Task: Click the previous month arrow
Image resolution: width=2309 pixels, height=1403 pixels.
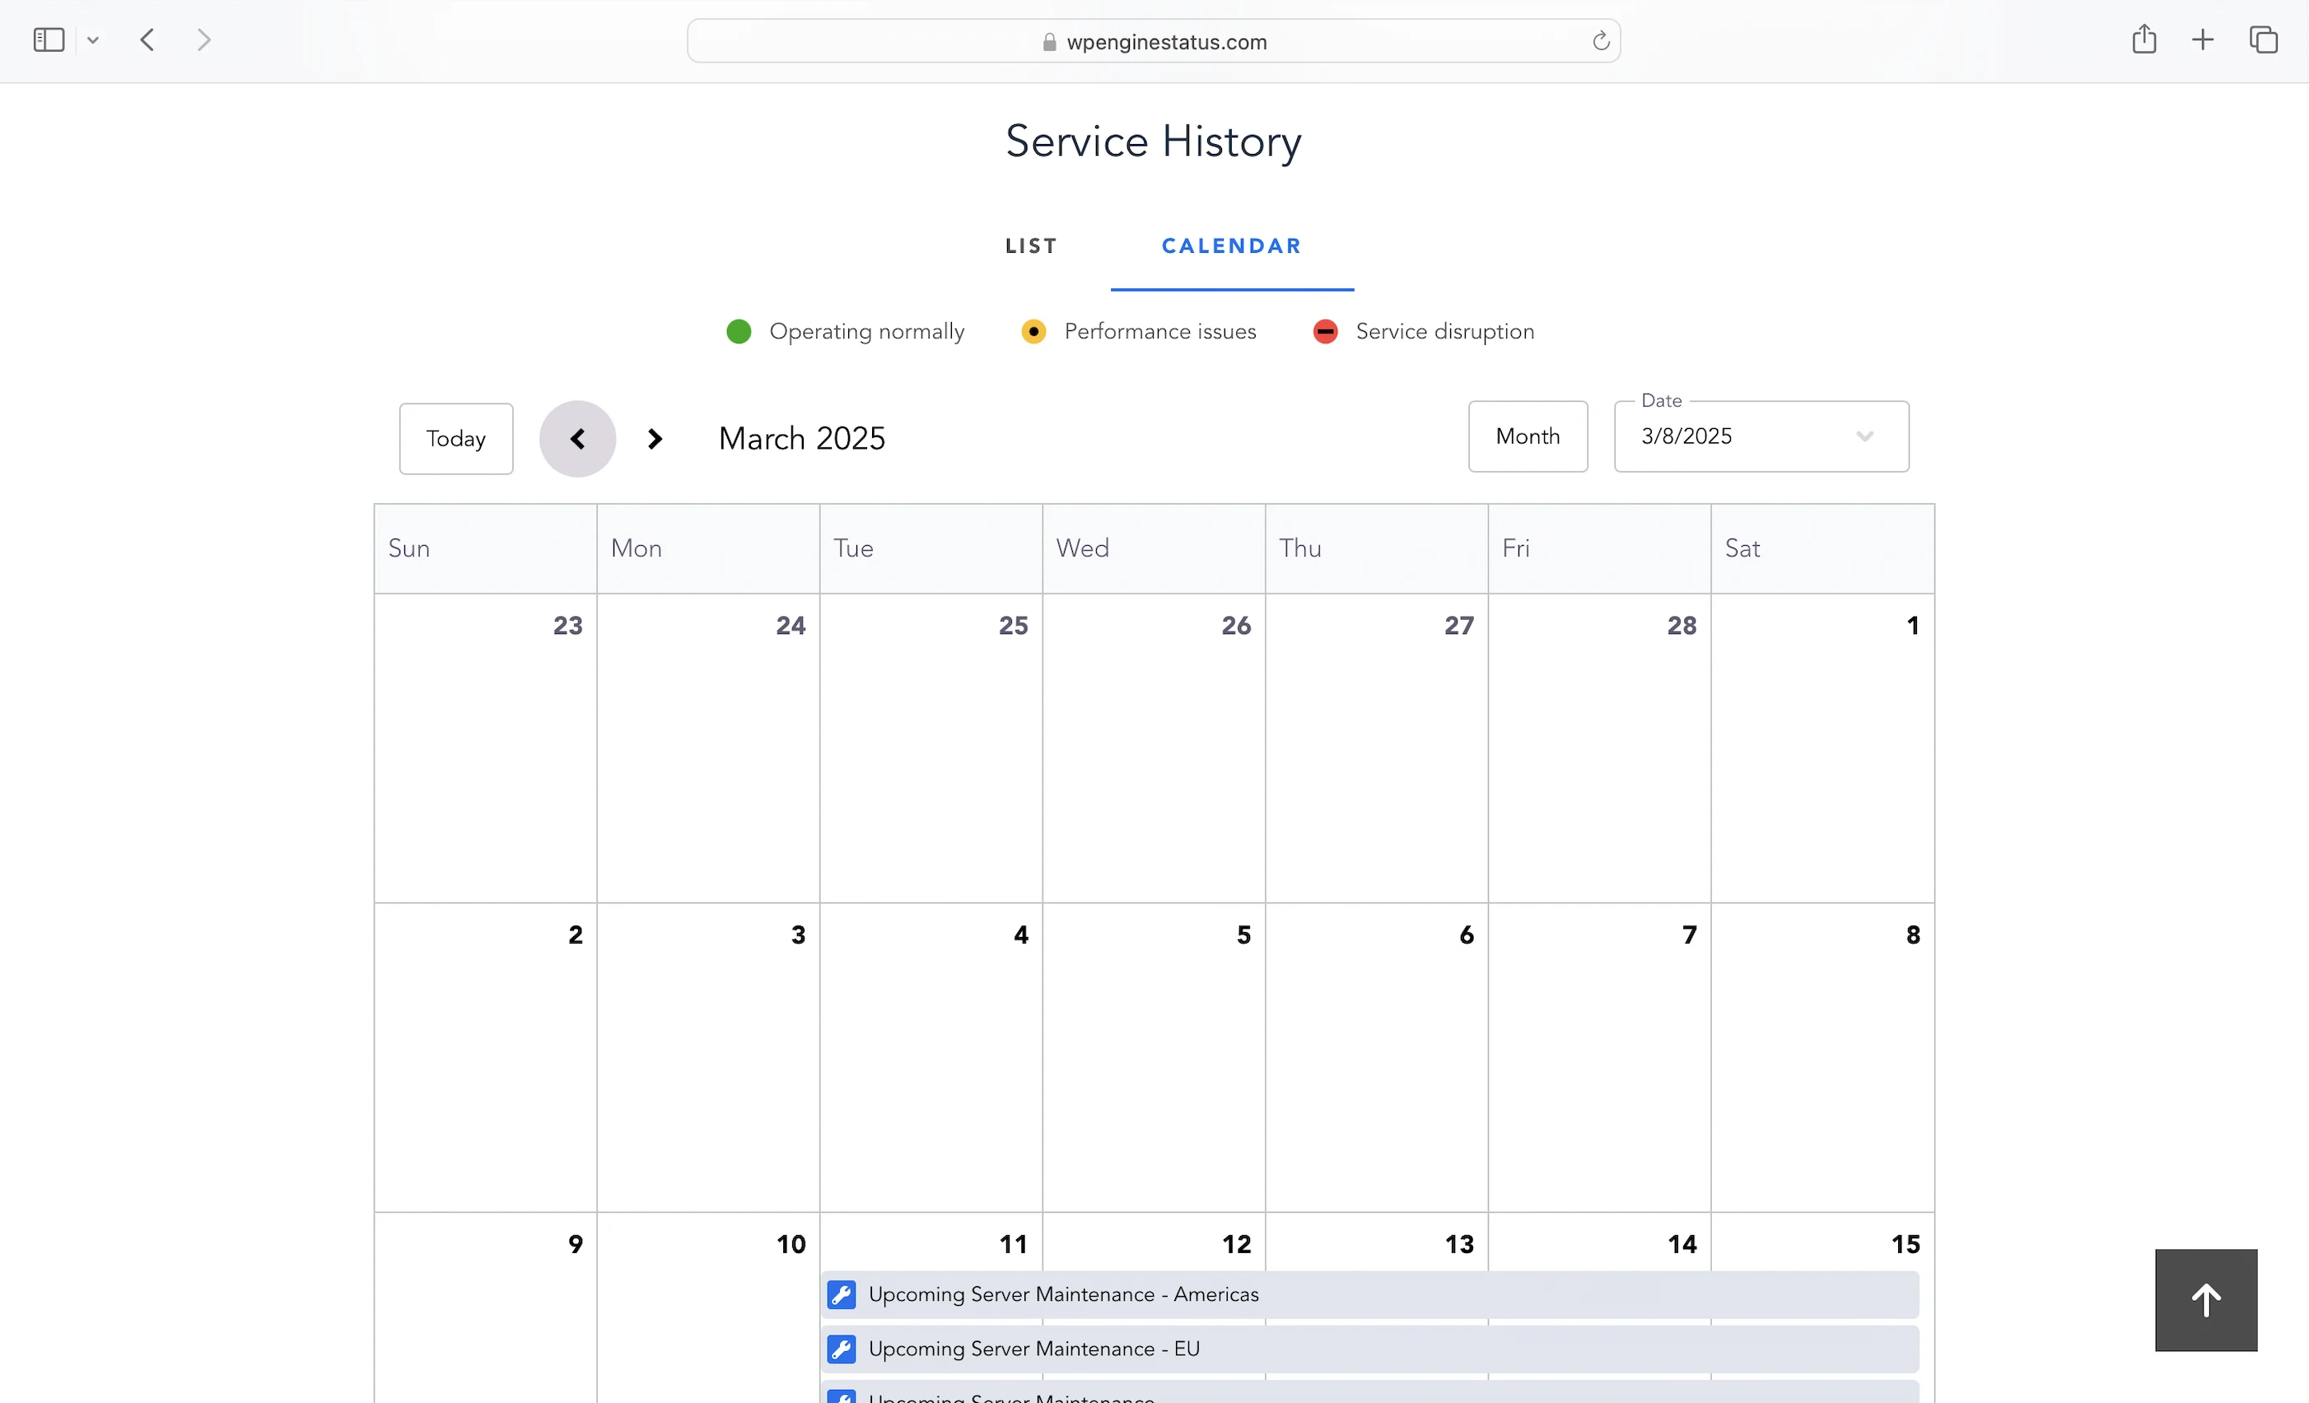Action: tap(577, 439)
